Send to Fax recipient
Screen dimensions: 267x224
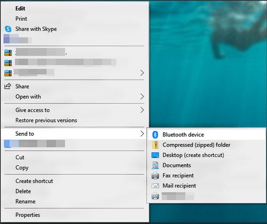206,175
